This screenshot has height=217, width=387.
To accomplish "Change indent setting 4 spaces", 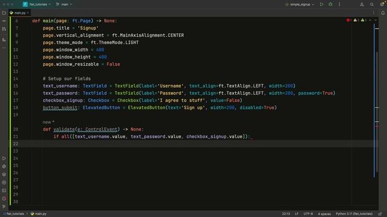I will (x=324, y=214).
